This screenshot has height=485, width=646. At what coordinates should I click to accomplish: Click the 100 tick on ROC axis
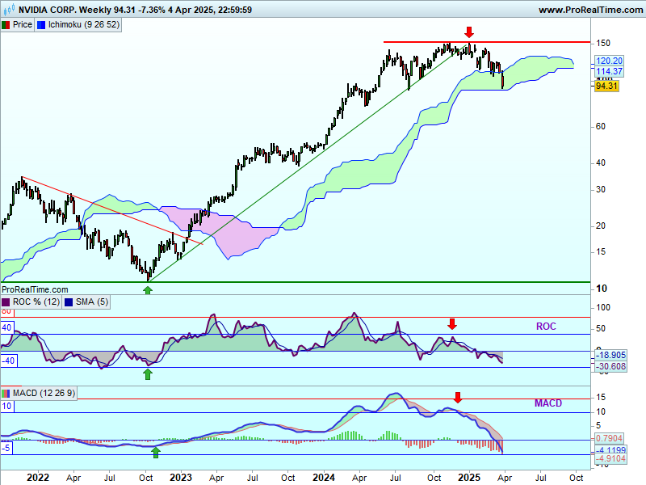point(602,307)
